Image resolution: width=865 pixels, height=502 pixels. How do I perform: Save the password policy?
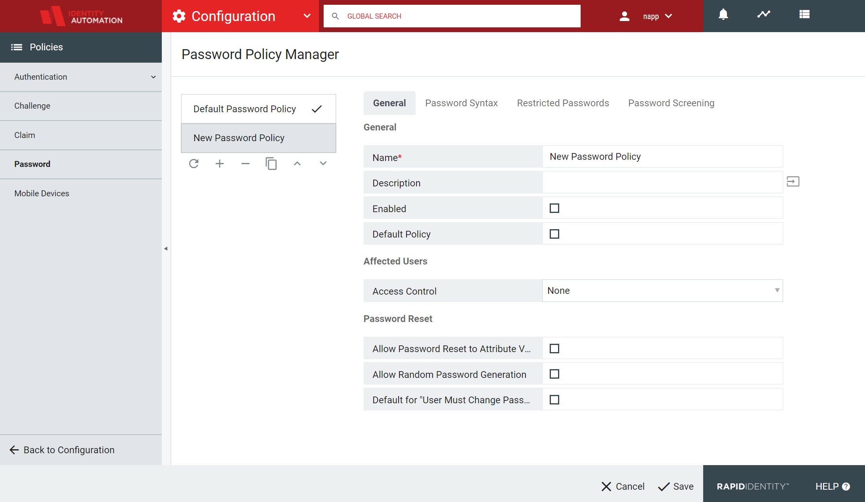(676, 487)
